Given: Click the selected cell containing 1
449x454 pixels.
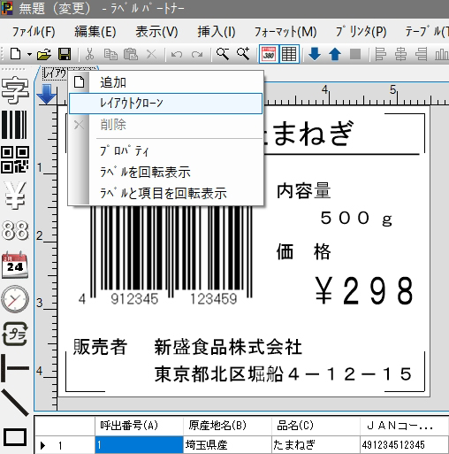Looking at the screenshot, I should 139,445.
